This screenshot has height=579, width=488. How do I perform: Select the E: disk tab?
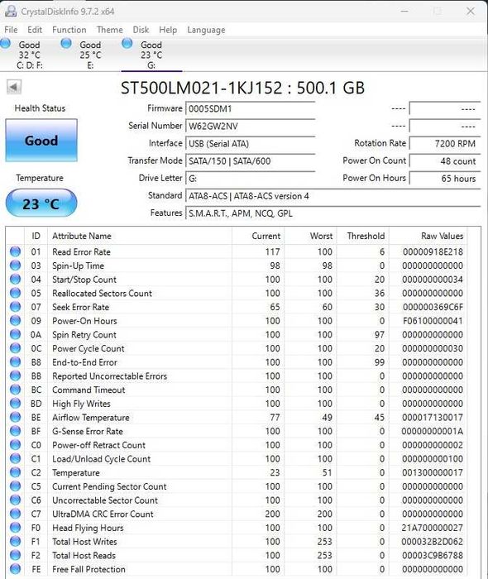(x=90, y=55)
